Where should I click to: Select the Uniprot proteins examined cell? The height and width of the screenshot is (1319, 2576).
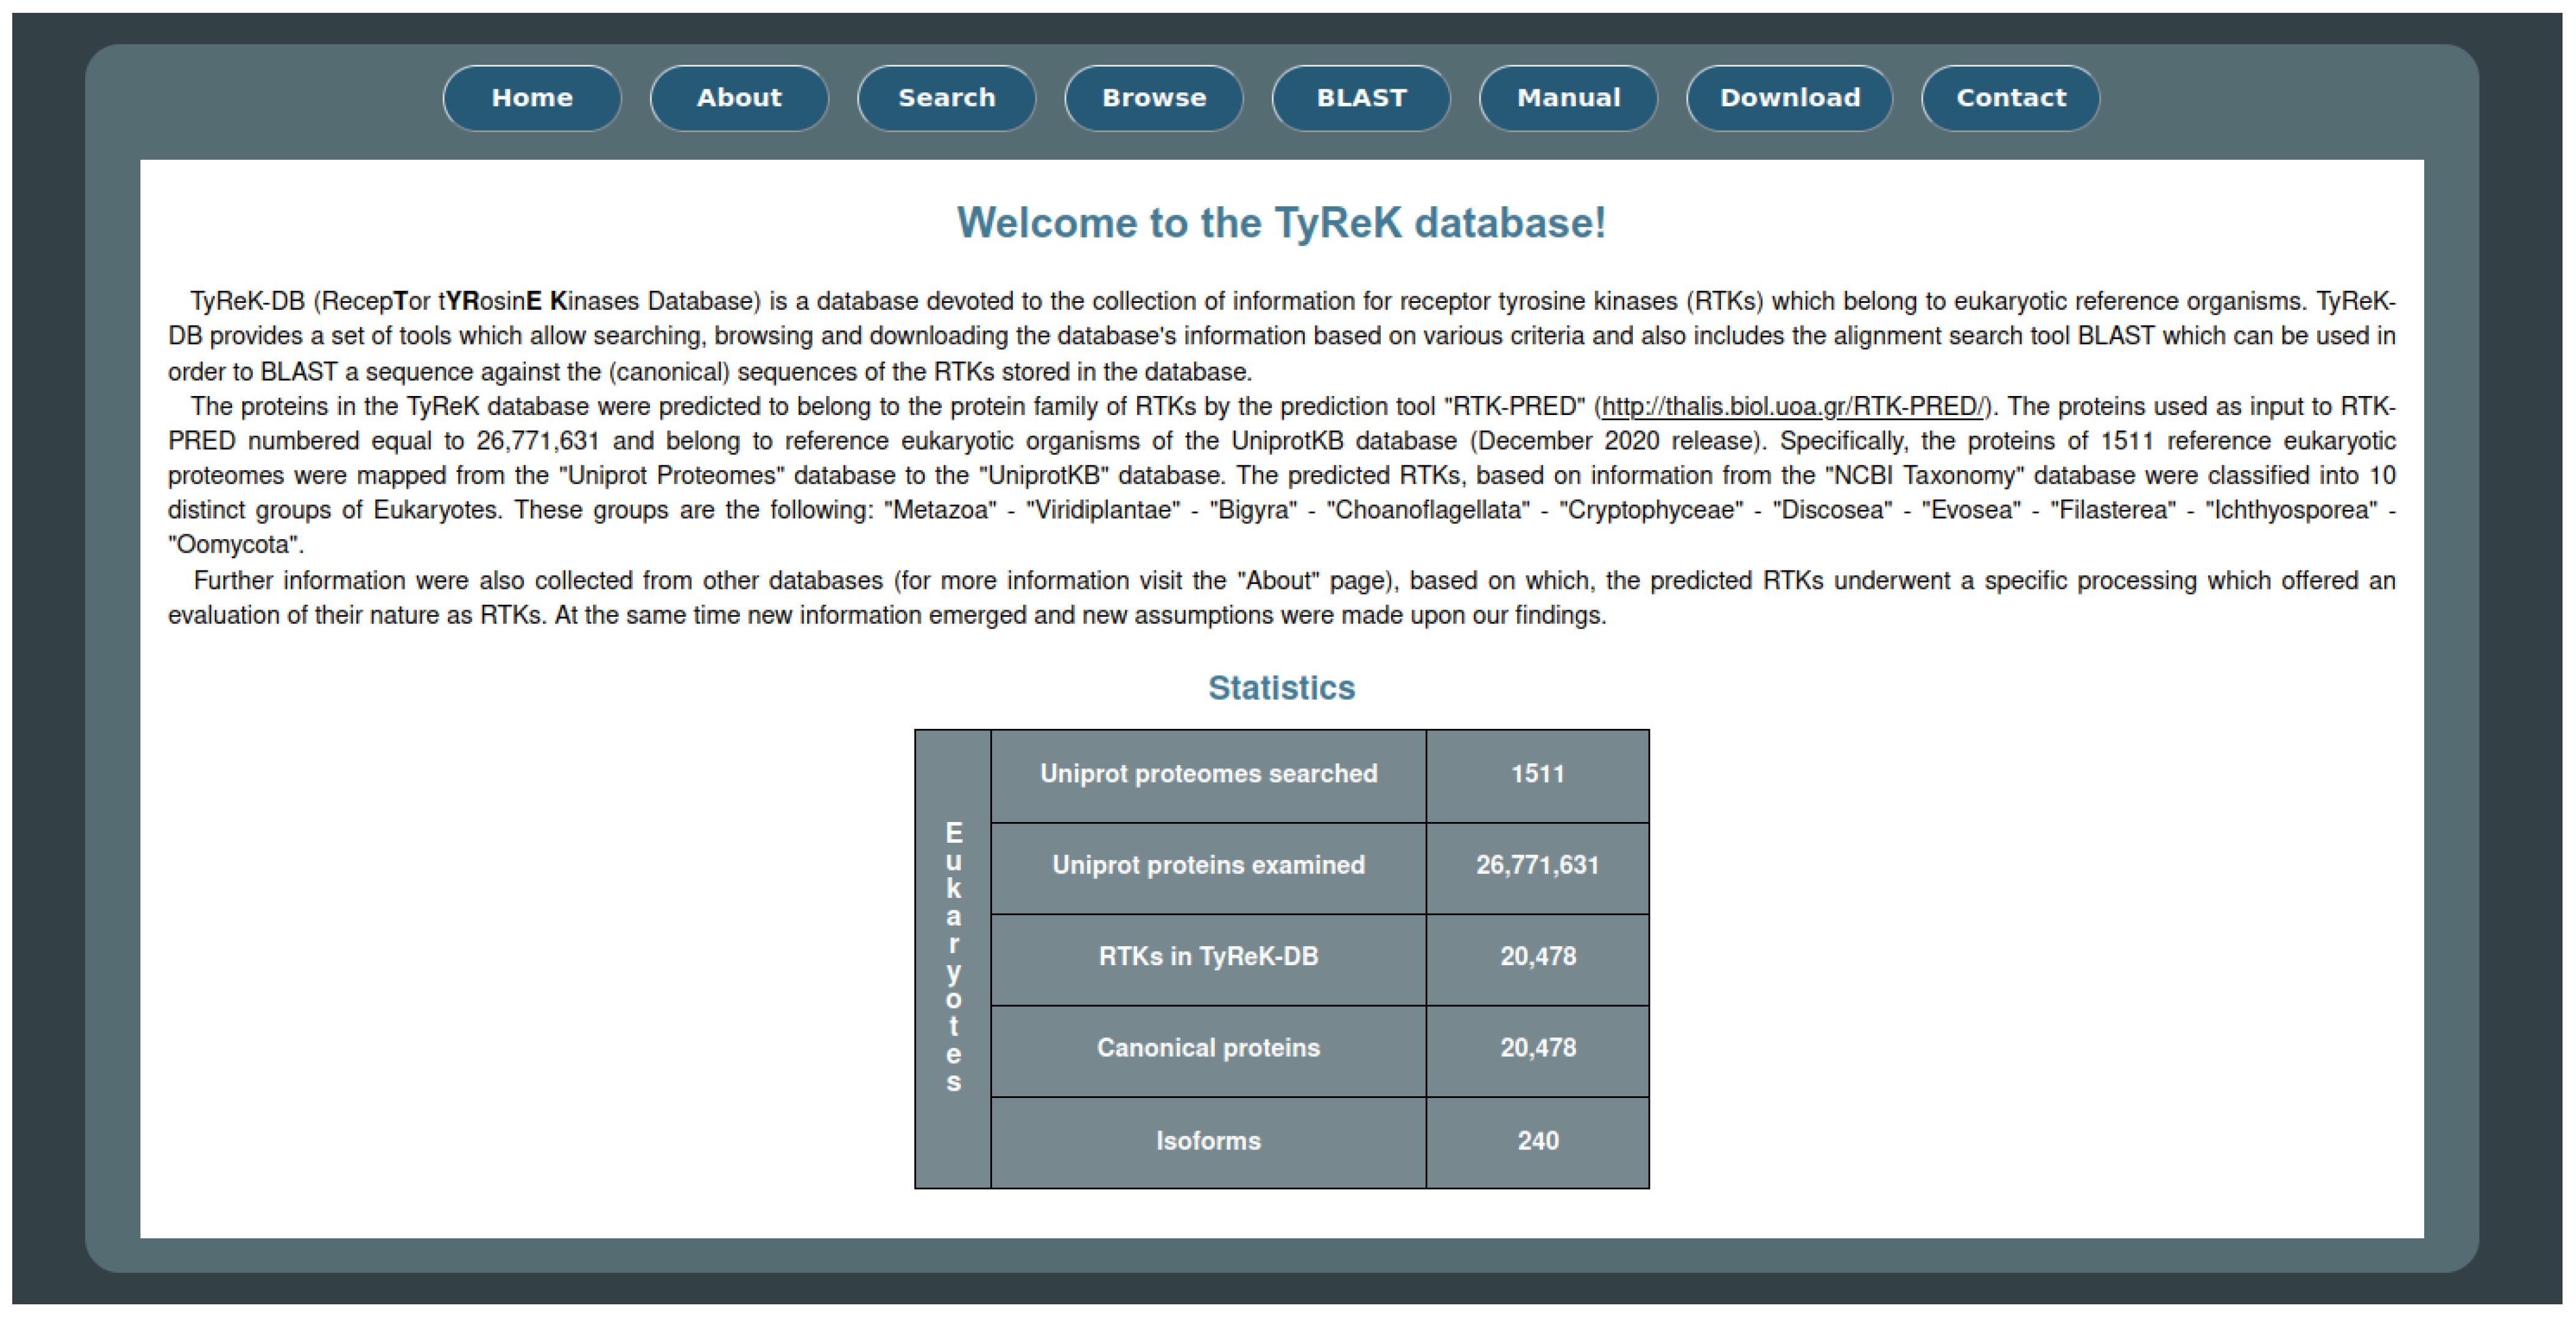click(1208, 866)
